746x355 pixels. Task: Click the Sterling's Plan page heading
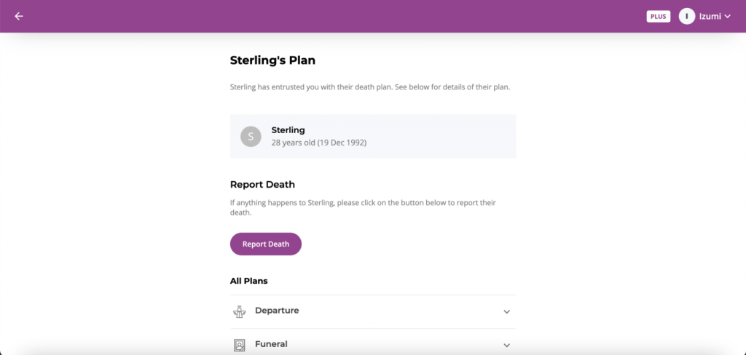[x=272, y=60]
